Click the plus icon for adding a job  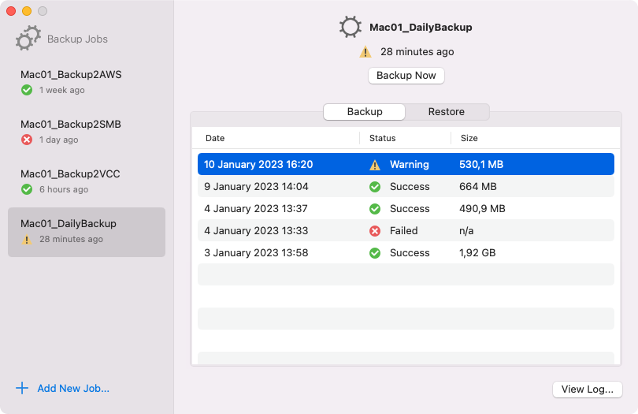tap(22, 388)
